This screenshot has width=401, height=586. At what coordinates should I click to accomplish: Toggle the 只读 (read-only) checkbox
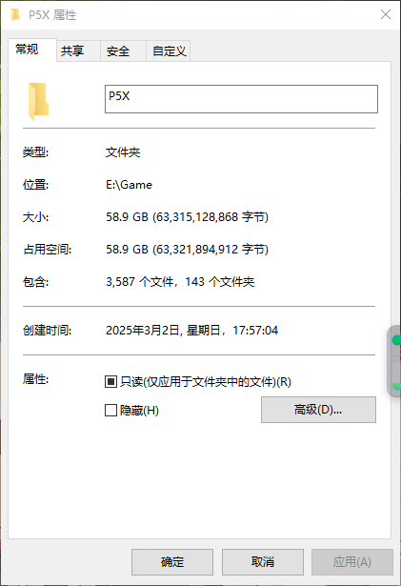click(110, 381)
